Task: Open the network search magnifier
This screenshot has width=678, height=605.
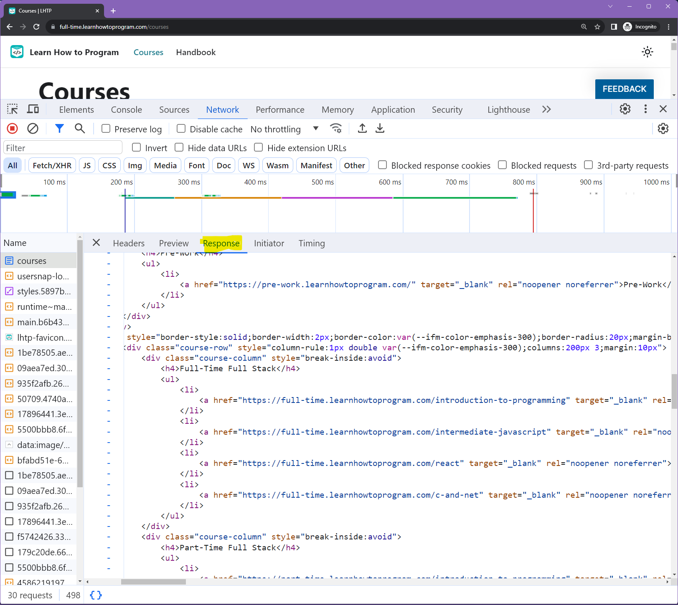Action: pyautogui.click(x=80, y=129)
